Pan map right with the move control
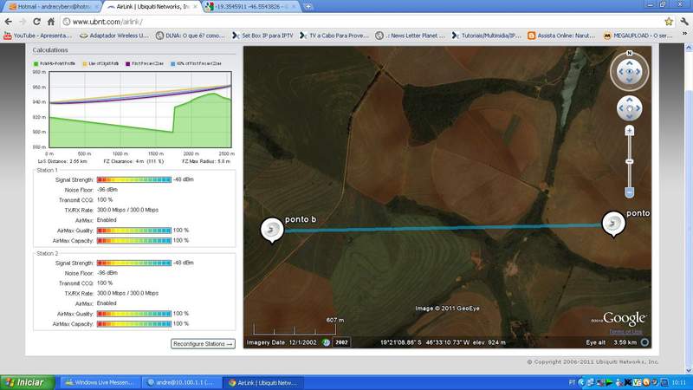 click(638, 108)
